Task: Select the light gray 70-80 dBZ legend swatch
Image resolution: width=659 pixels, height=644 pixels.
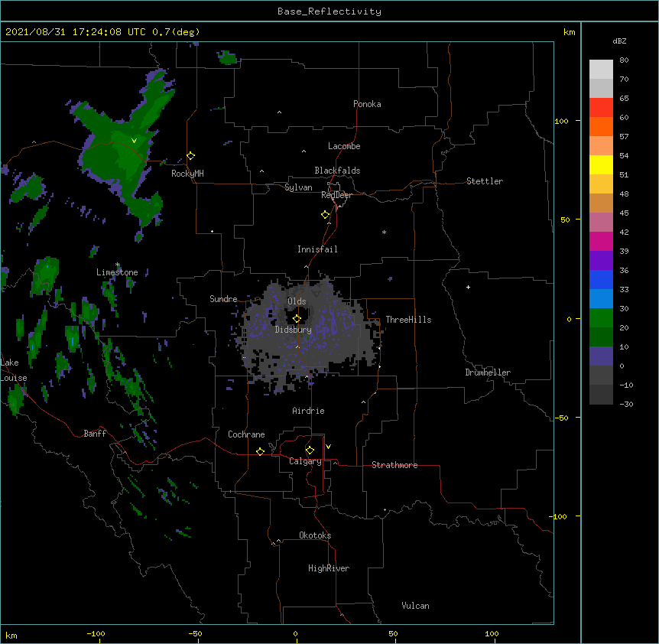Action: pyautogui.click(x=601, y=70)
